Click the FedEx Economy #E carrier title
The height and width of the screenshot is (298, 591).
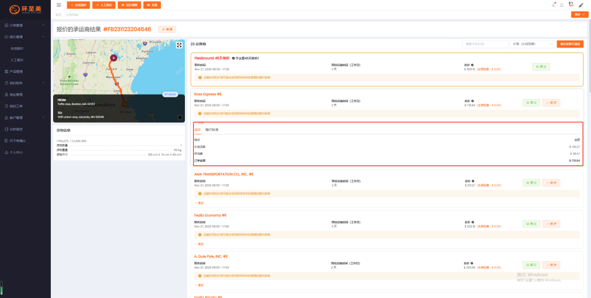click(x=210, y=215)
